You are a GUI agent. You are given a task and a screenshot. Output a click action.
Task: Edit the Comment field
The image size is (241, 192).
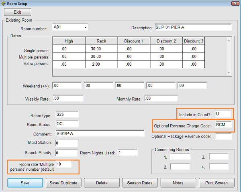pos(100,133)
